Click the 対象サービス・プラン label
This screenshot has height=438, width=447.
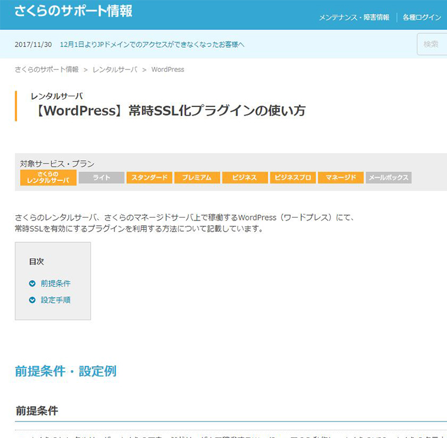coord(57,164)
